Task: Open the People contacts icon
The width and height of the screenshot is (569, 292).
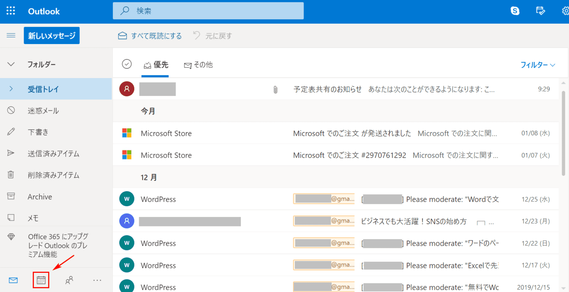Action: tap(69, 280)
